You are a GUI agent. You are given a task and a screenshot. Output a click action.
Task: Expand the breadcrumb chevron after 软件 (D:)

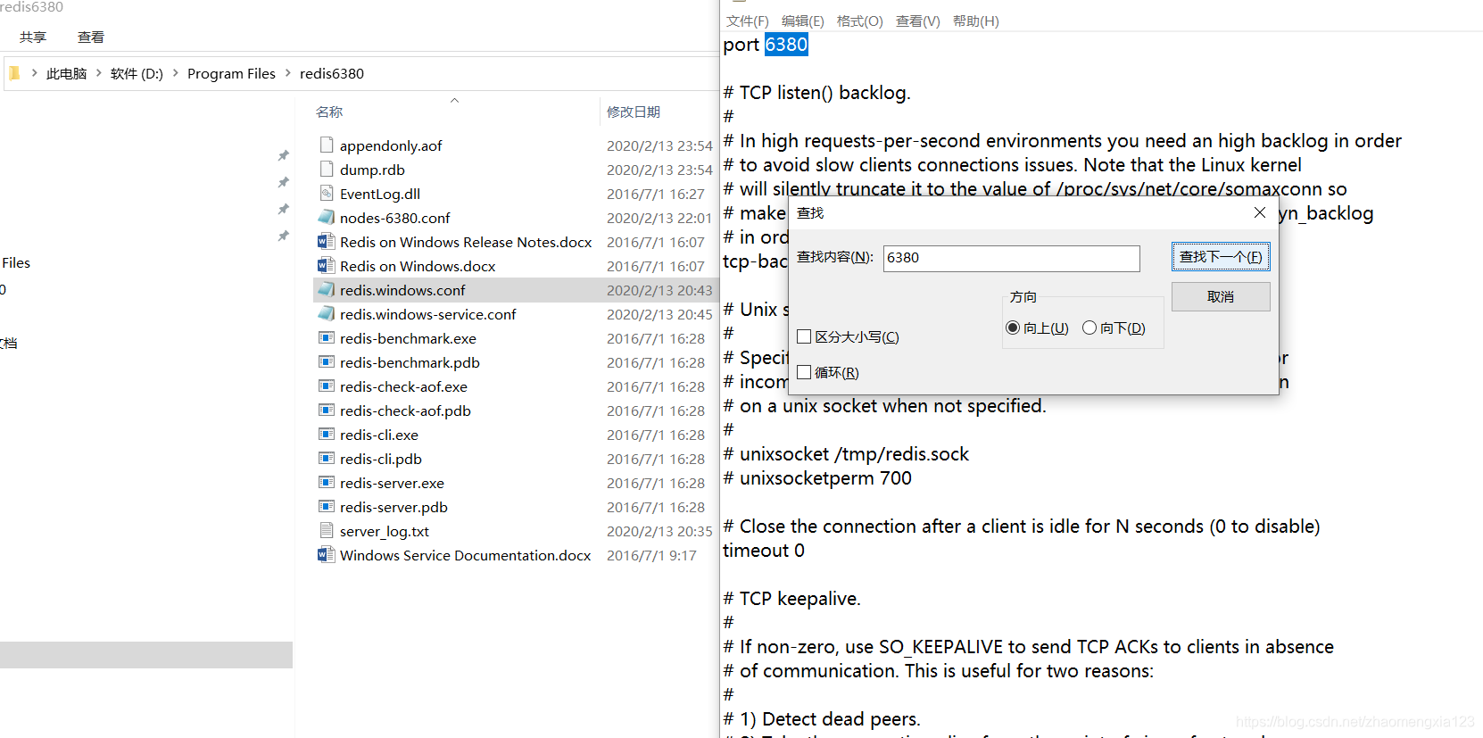tap(175, 73)
